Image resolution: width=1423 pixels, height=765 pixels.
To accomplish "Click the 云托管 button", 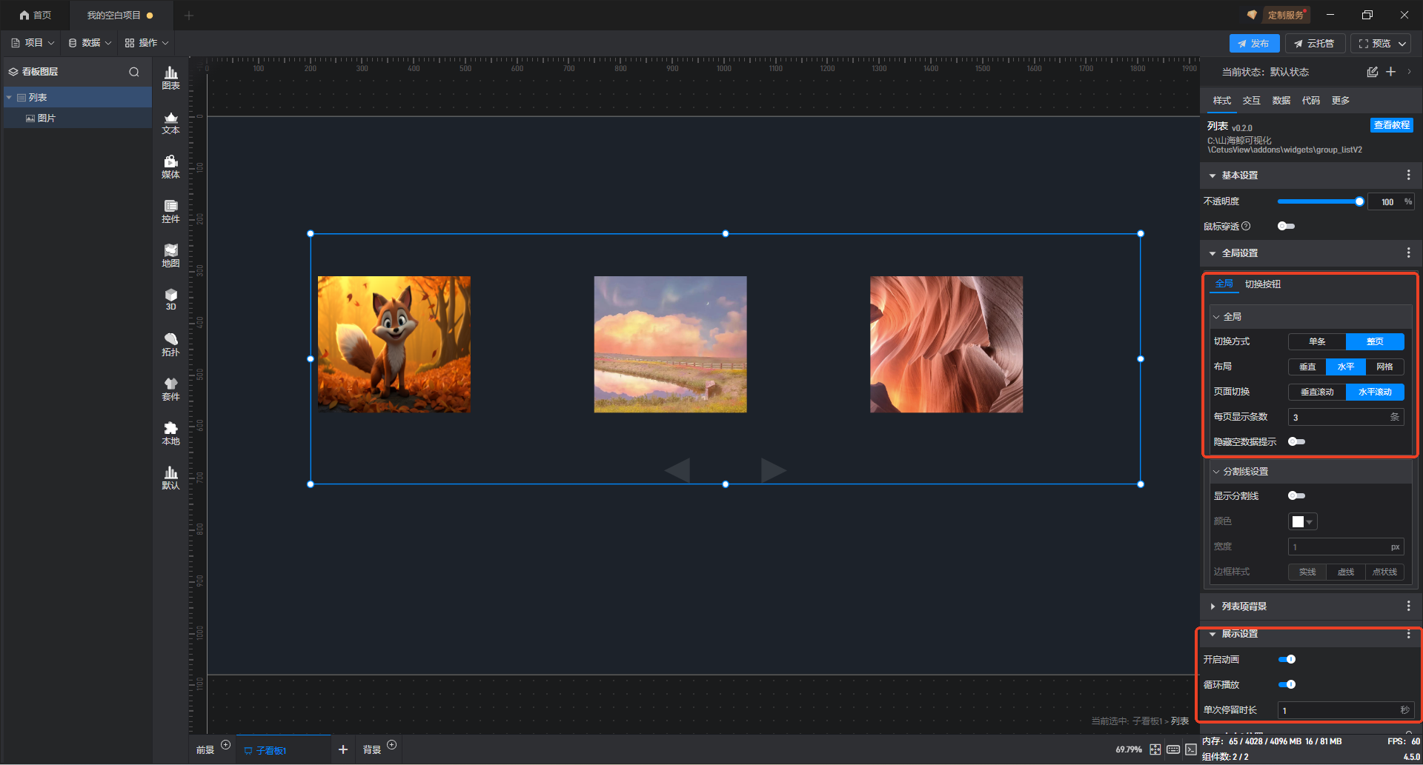I will click(x=1315, y=44).
